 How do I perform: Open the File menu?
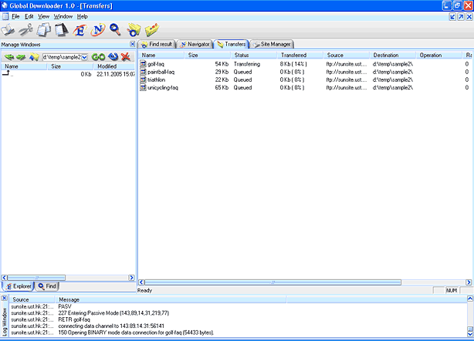click(x=15, y=17)
